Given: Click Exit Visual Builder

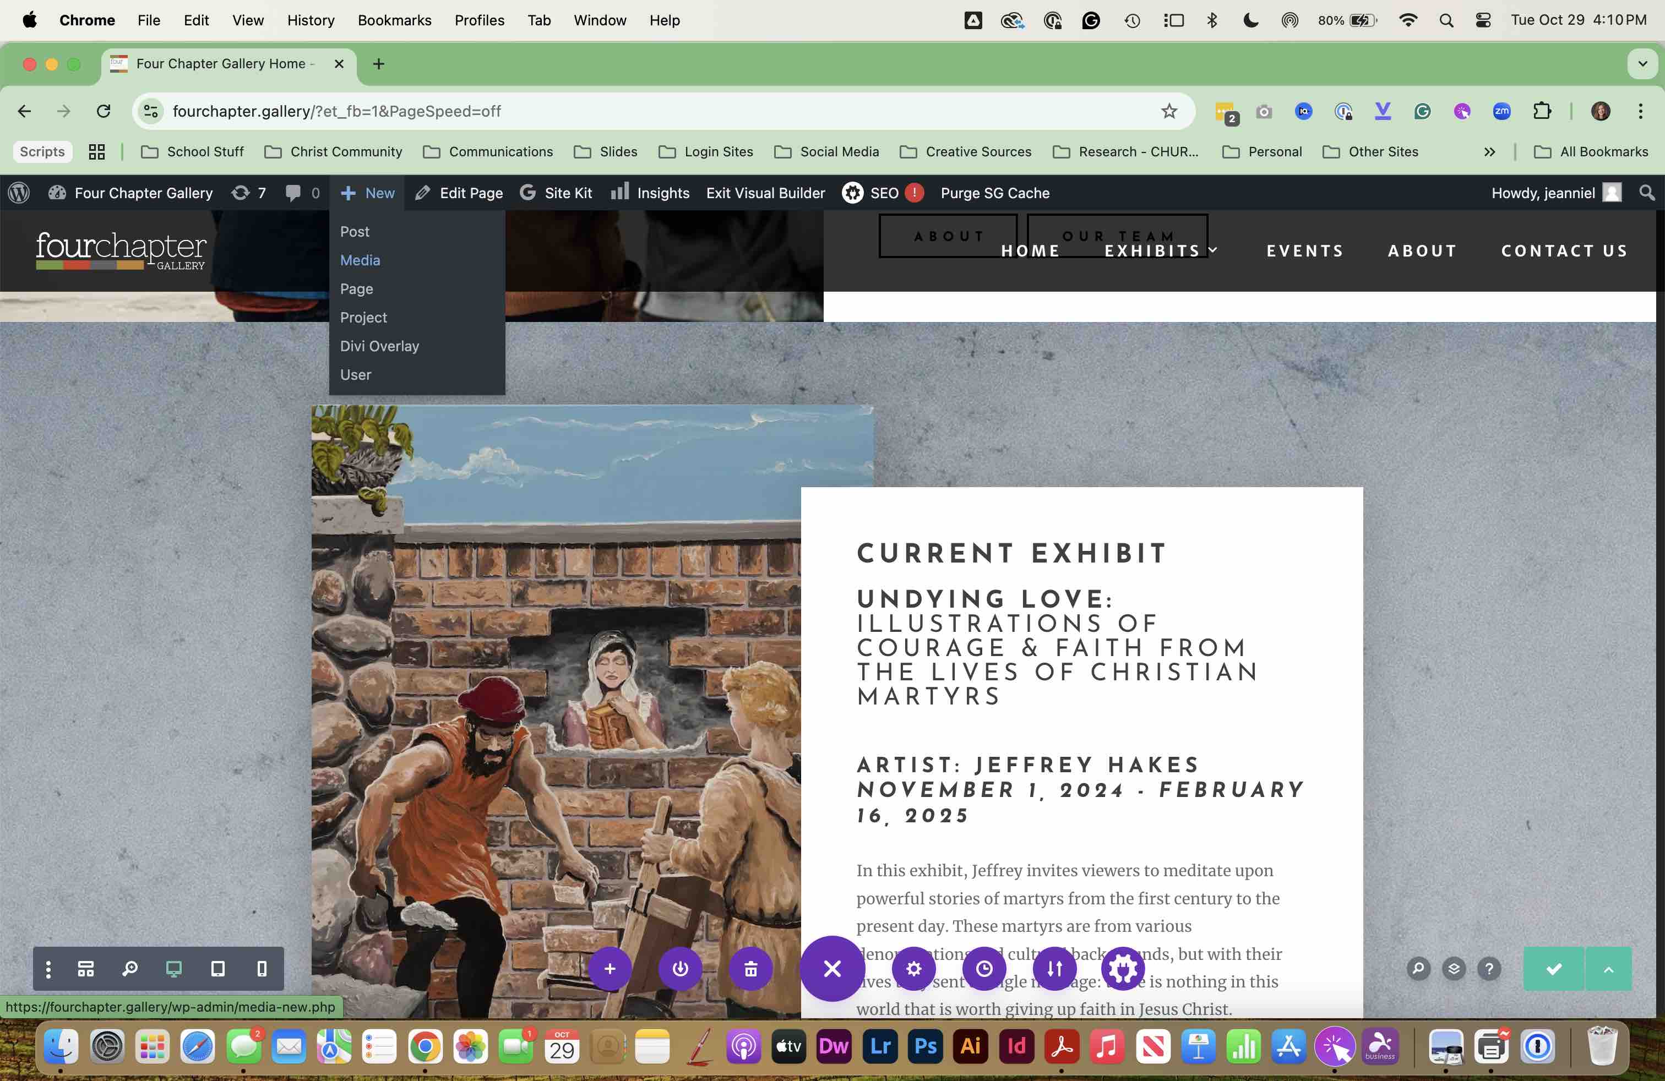Looking at the screenshot, I should tap(765, 193).
